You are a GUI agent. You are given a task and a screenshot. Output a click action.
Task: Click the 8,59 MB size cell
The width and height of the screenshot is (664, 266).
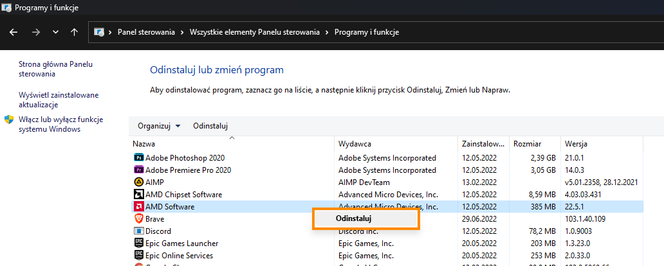(x=542, y=195)
